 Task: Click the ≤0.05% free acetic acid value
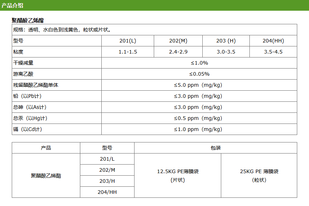[199, 74]
